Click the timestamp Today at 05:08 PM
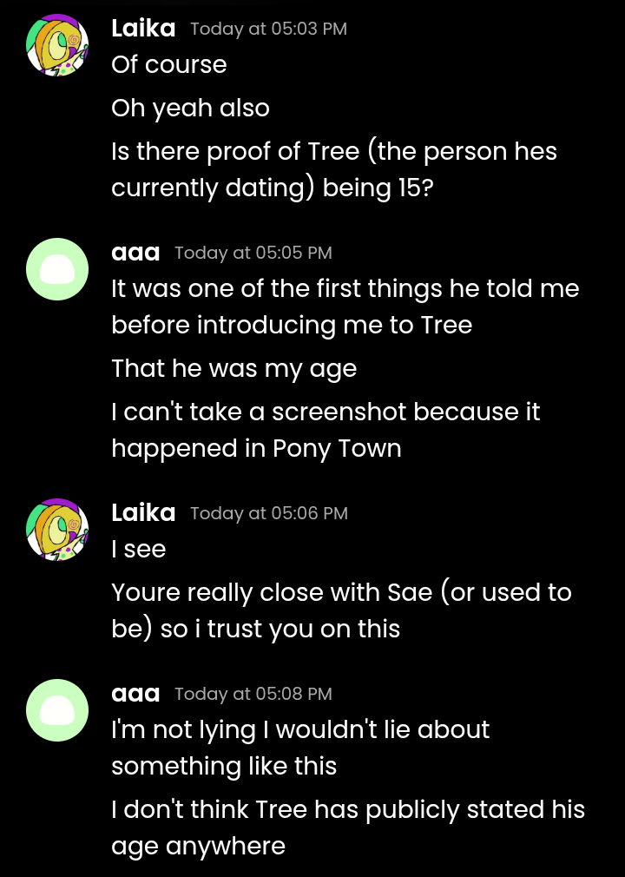The image size is (625, 877). pyautogui.click(x=253, y=694)
